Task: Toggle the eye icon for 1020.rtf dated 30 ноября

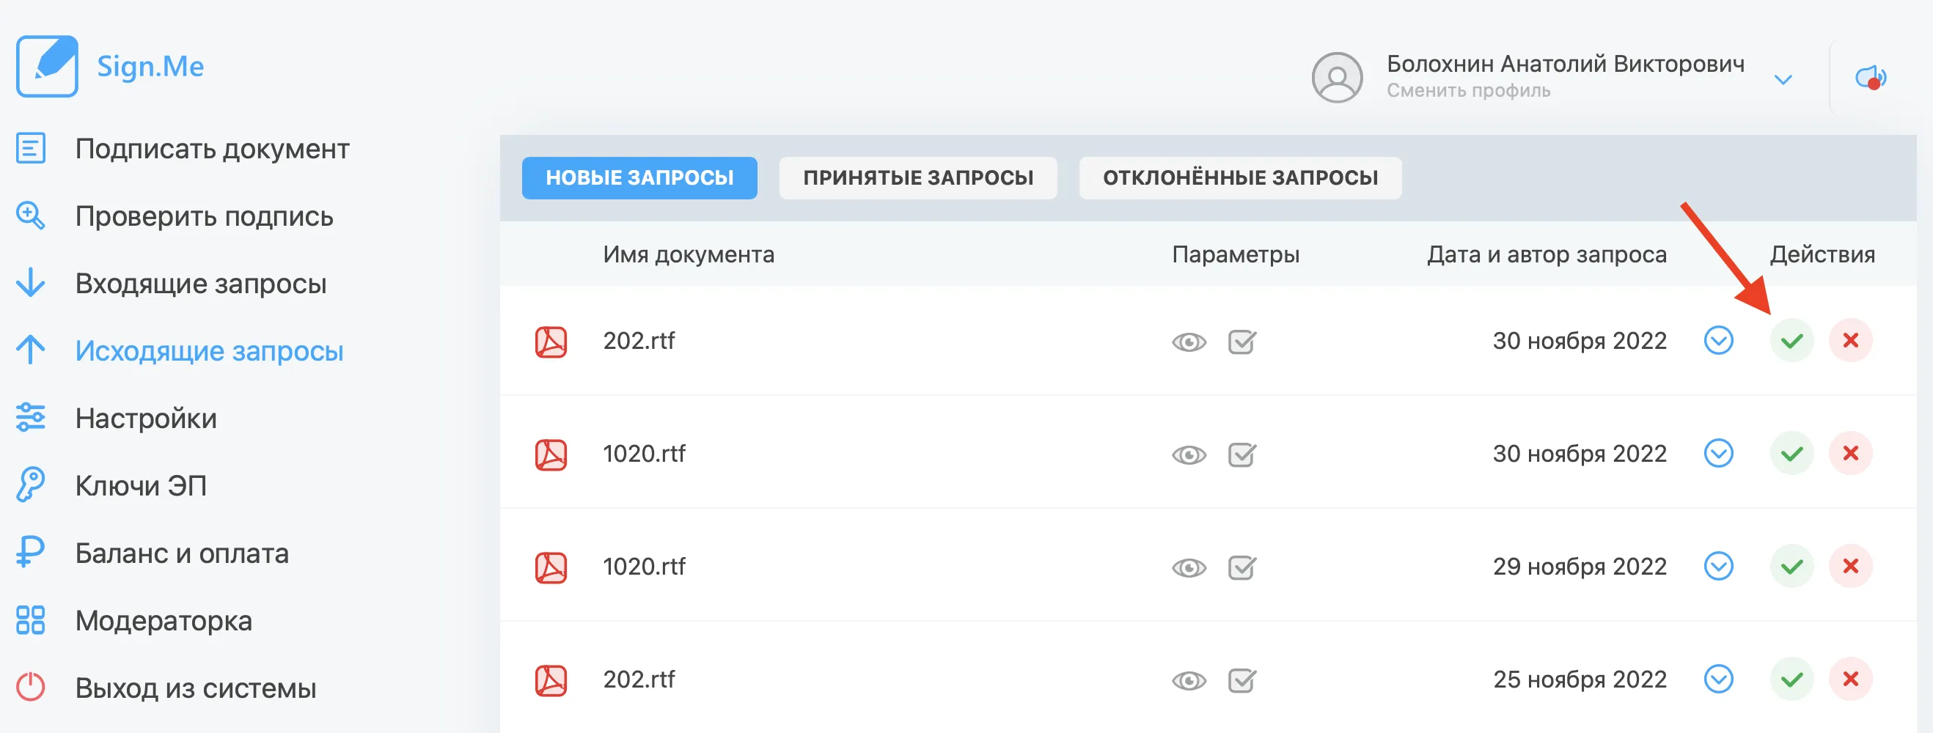Action: pyautogui.click(x=1189, y=454)
